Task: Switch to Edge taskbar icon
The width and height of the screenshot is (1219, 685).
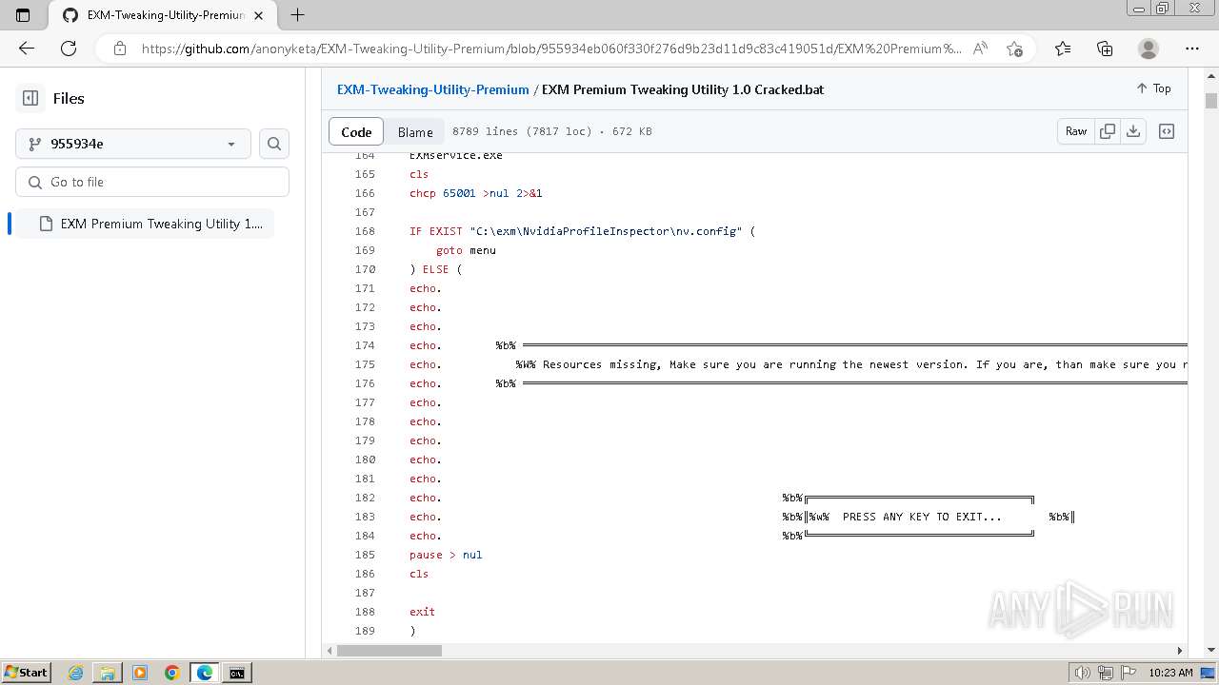Action: pos(204,673)
